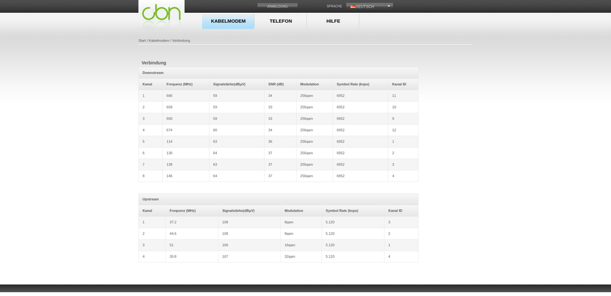Screen dimensions: 611x296
Task: Click the German flag icon
Action: tap(353, 7)
